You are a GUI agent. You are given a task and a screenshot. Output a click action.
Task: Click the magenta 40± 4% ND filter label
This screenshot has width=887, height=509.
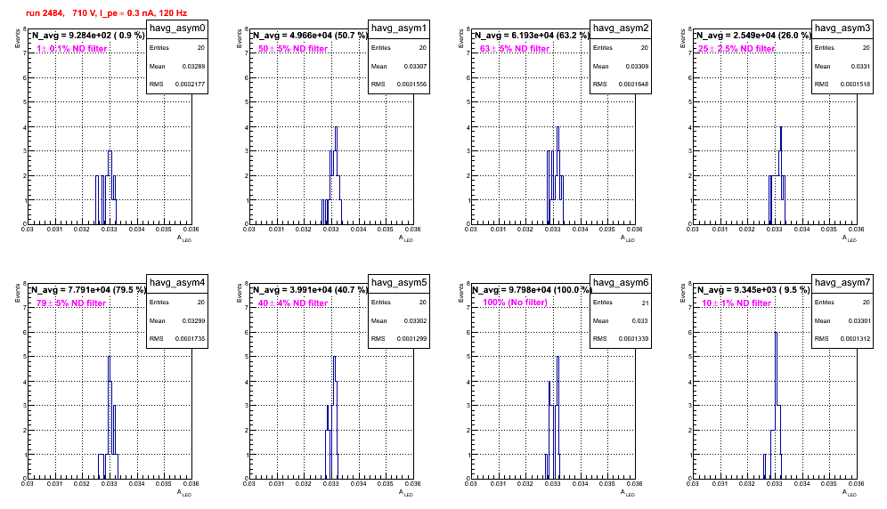pyautogui.click(x=293, y=303)
